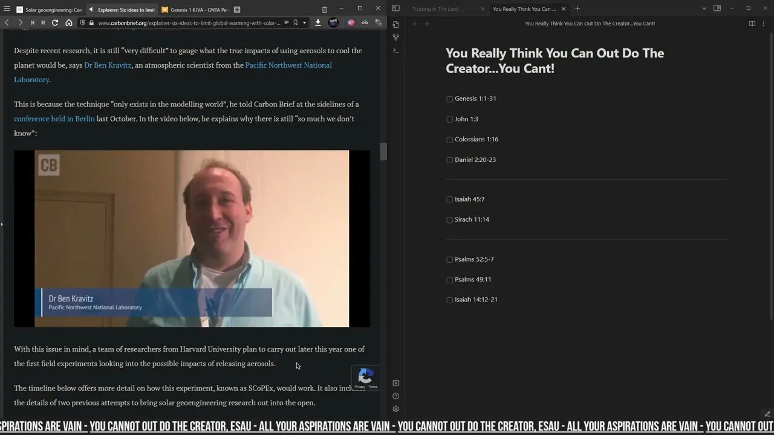Select You Really Think You Can tab
Image resolution: width=774 pixels, height=435 pixels.
pyautogui.click(x=524, y=9)
